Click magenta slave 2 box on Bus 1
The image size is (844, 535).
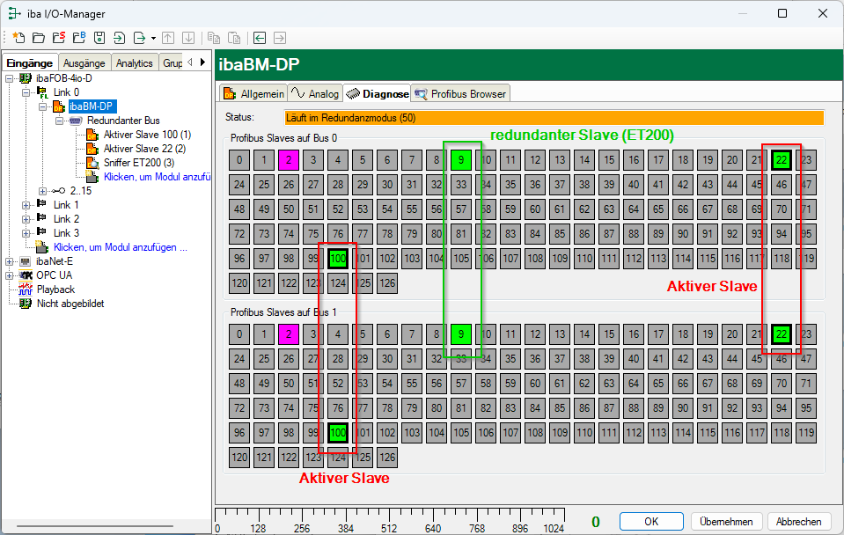[x=288, y=334]
